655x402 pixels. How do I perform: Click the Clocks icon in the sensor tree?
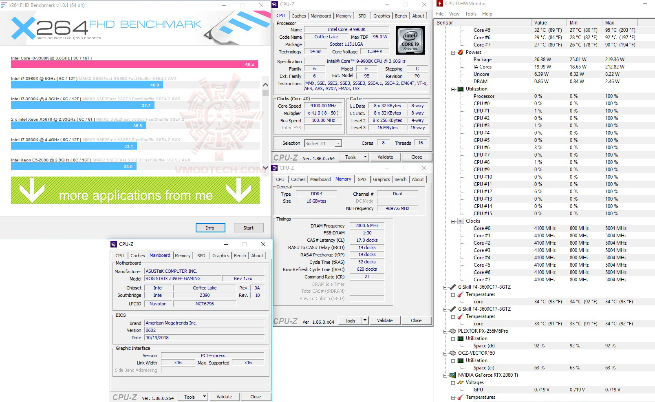click(x=460, y=221)
